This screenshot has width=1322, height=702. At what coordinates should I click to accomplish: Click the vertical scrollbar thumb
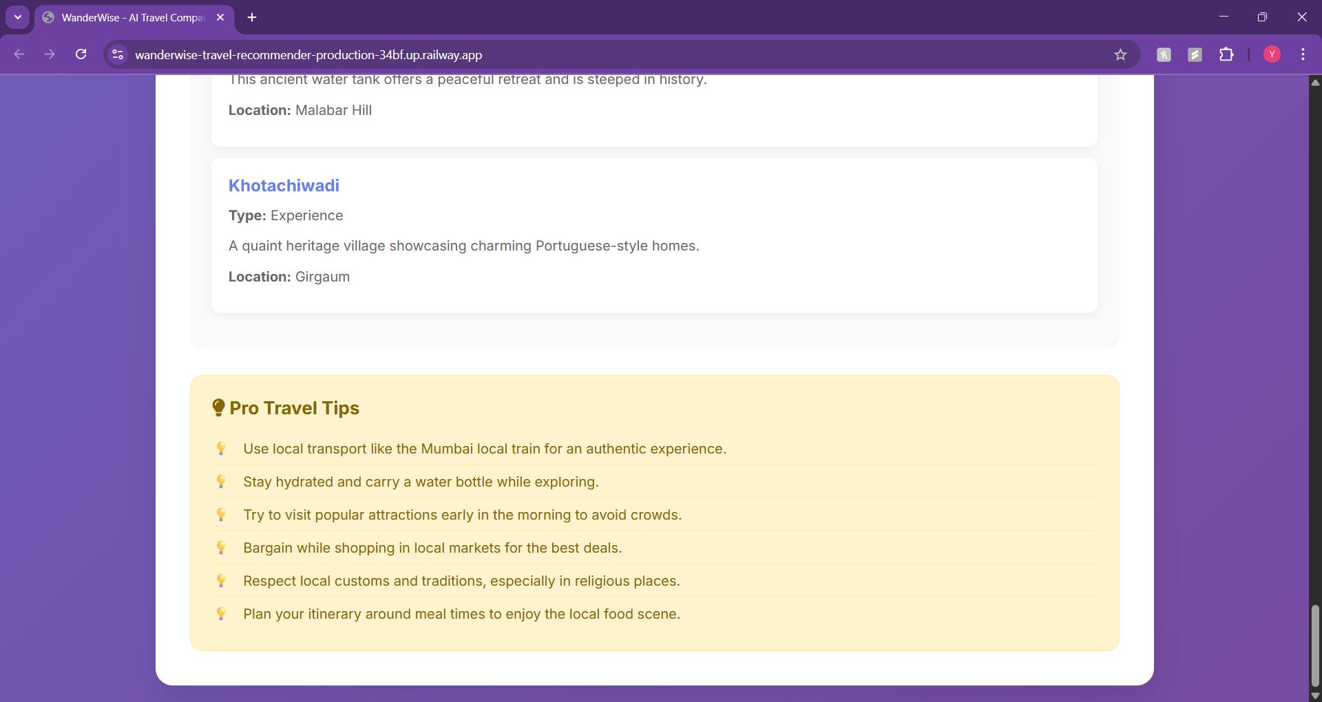tap(1315, 646)
